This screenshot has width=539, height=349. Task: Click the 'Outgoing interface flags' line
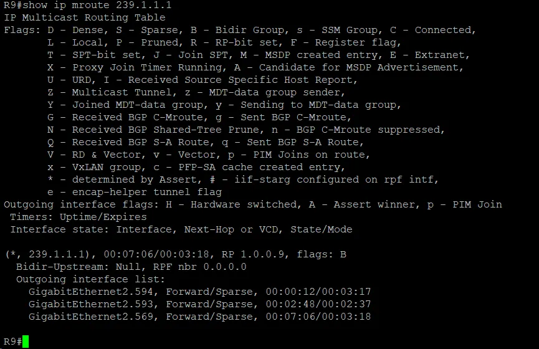(x=253, y=204)
